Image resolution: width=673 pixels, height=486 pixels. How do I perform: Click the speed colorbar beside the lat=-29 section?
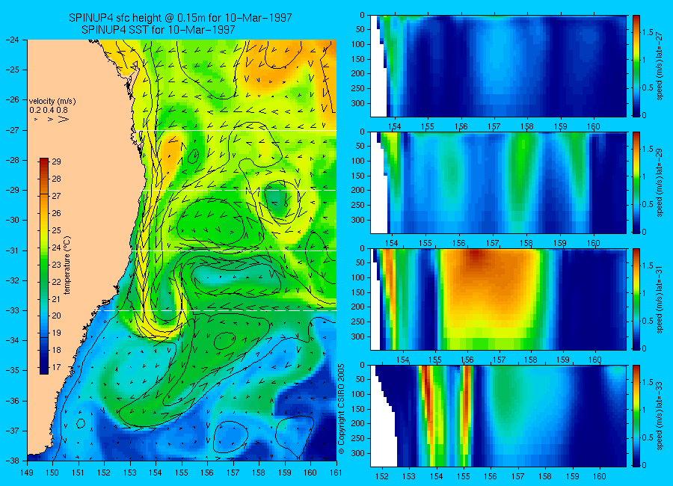(x=636, y=183)
